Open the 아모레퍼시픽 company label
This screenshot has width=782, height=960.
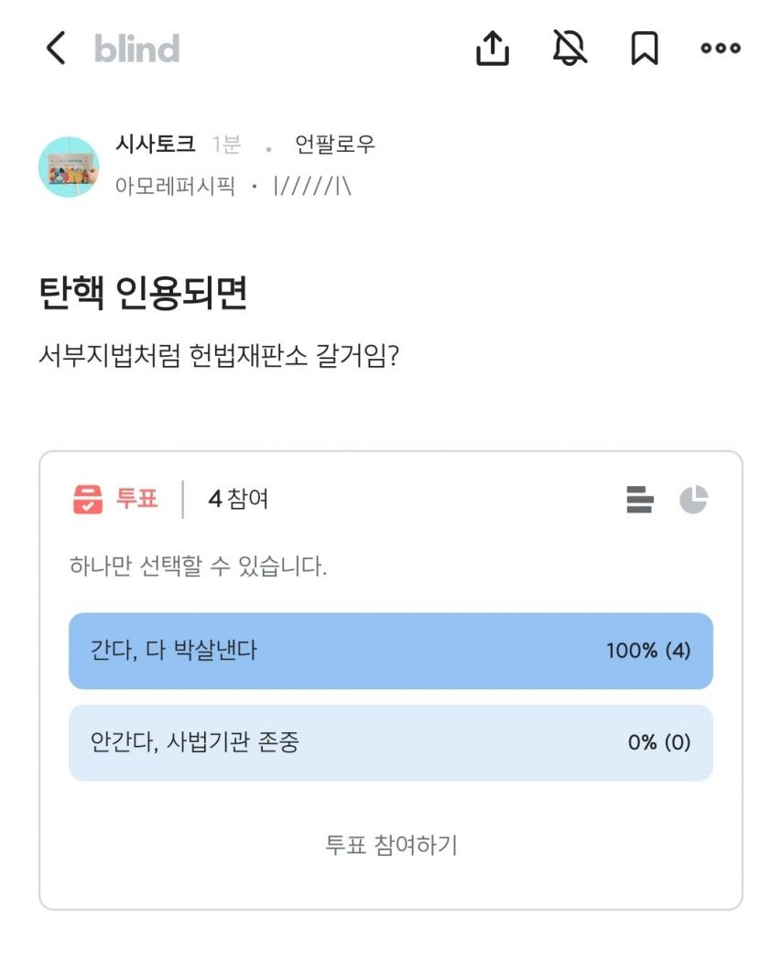point(175,186)
